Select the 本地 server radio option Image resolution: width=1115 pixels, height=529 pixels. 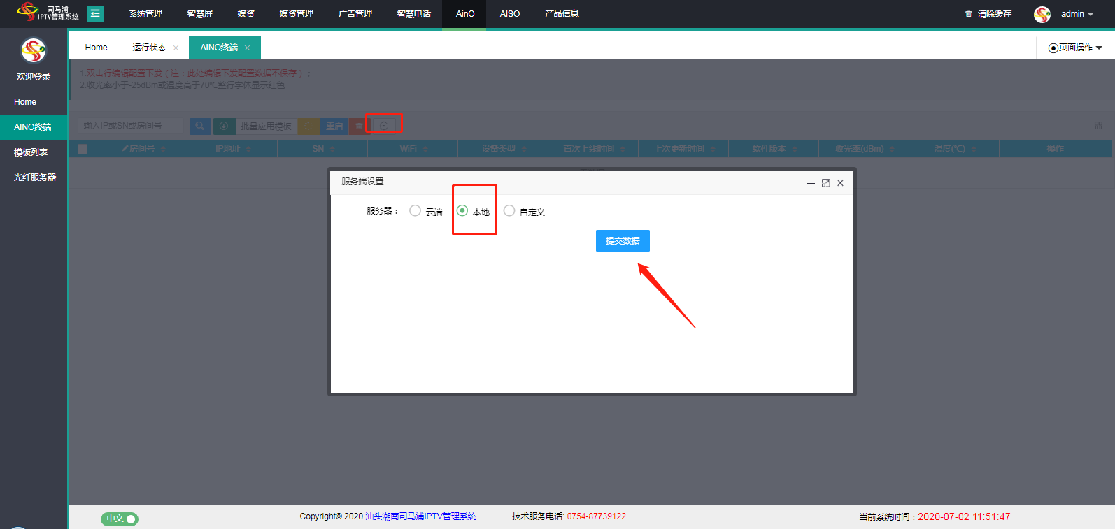[x=462, y=211]
